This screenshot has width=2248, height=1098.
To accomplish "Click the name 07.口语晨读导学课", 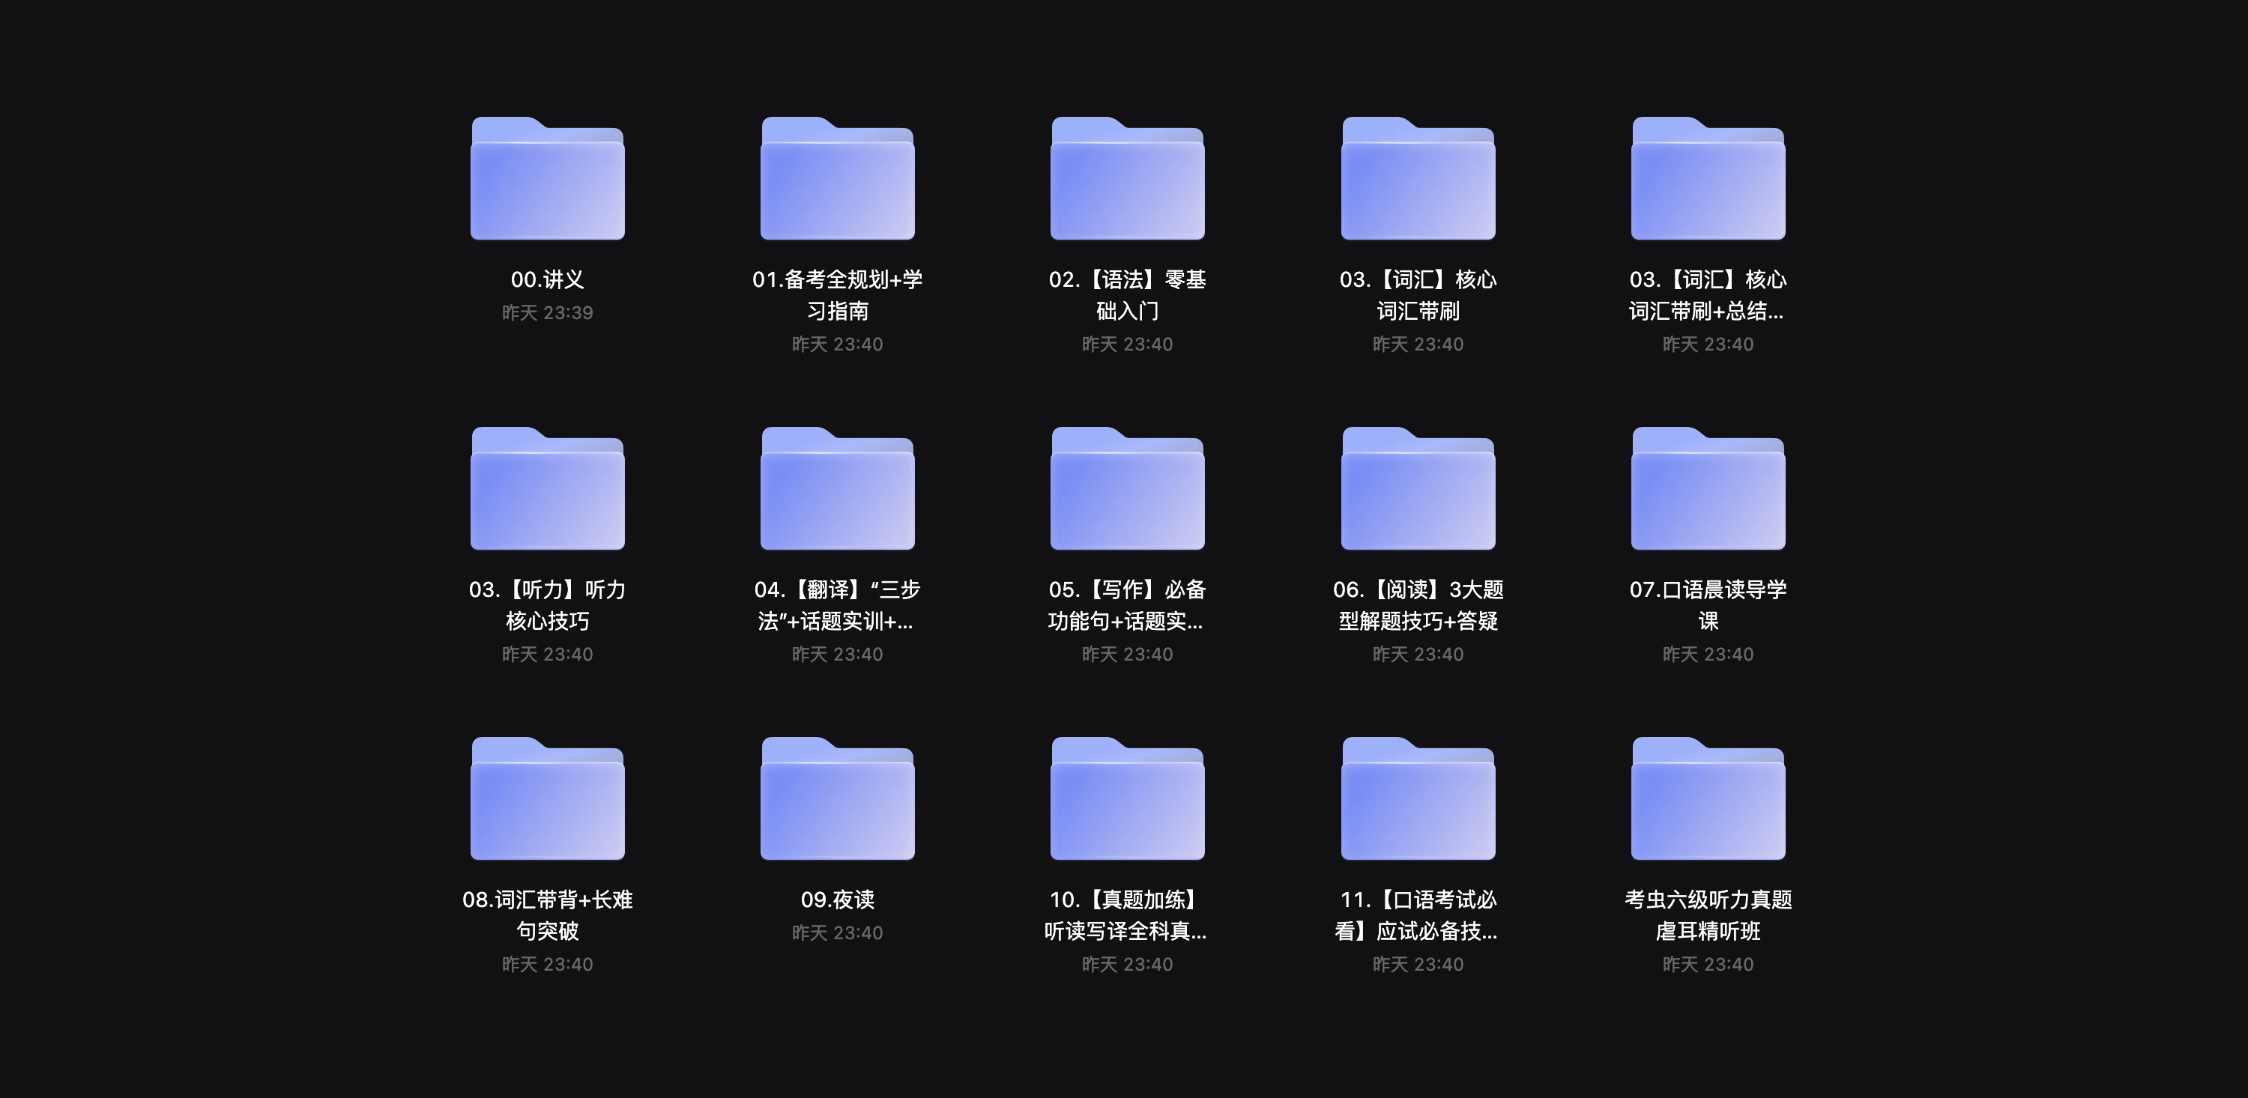I will [1708, 605].
